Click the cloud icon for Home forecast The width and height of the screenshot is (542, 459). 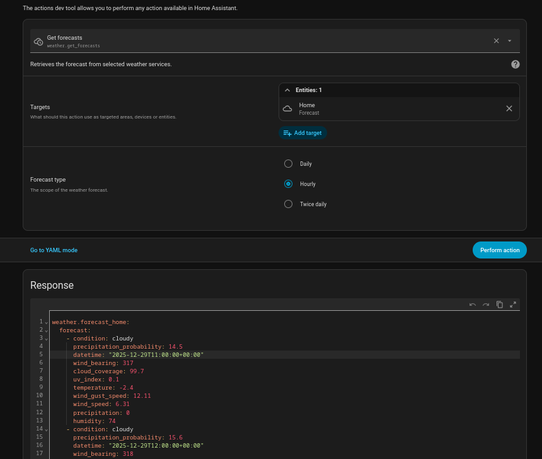tap(287, 108)
